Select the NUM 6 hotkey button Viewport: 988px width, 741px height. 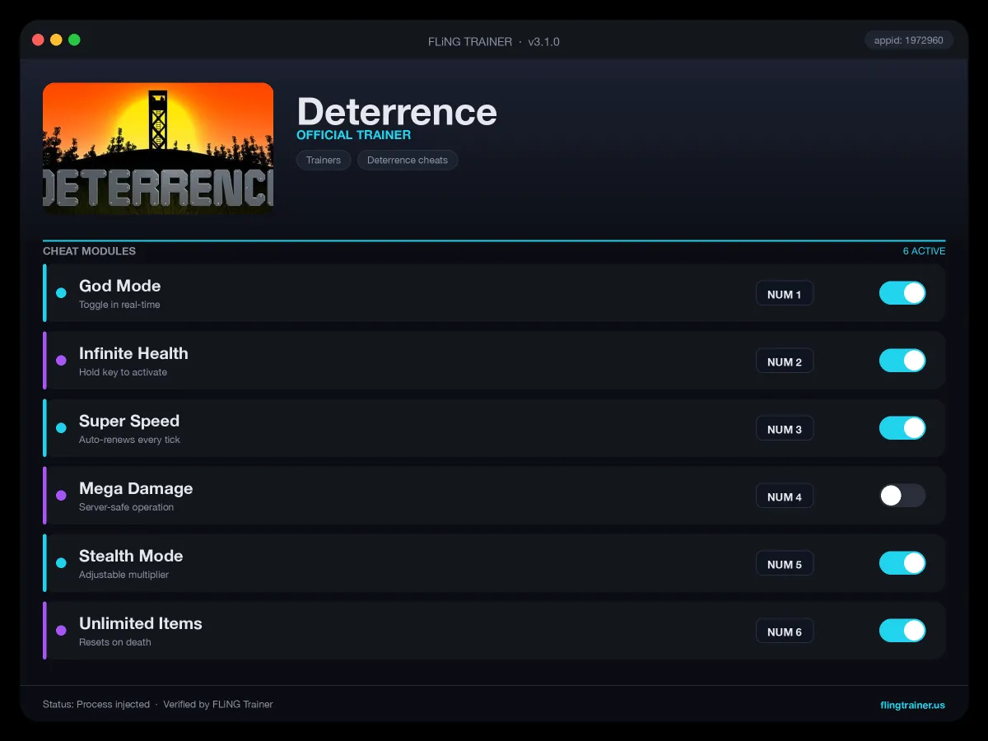point(785,631)
